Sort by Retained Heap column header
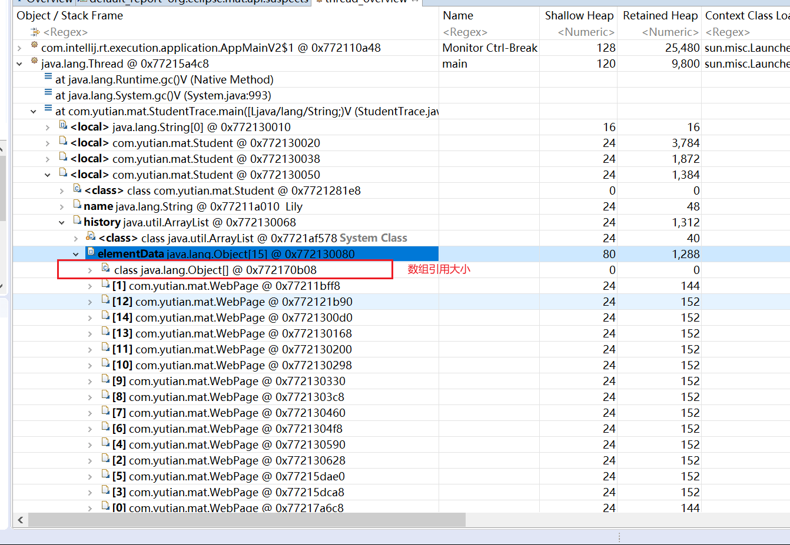 pos(659,16)
